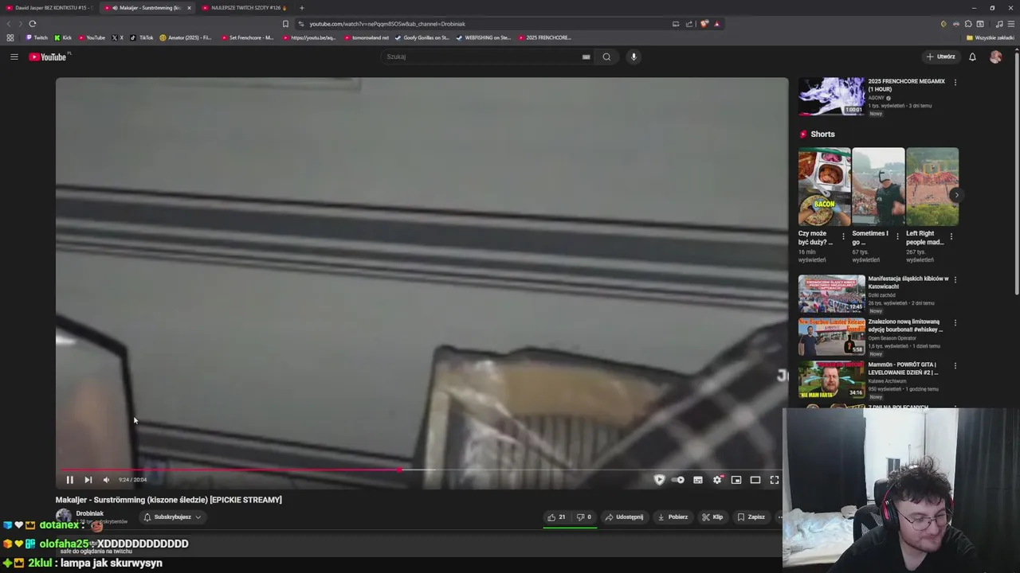This screenshot has height=573, width=1020.
Task: Open Mammon Powrót Gita video thumbnail
Action: (831, 380)
